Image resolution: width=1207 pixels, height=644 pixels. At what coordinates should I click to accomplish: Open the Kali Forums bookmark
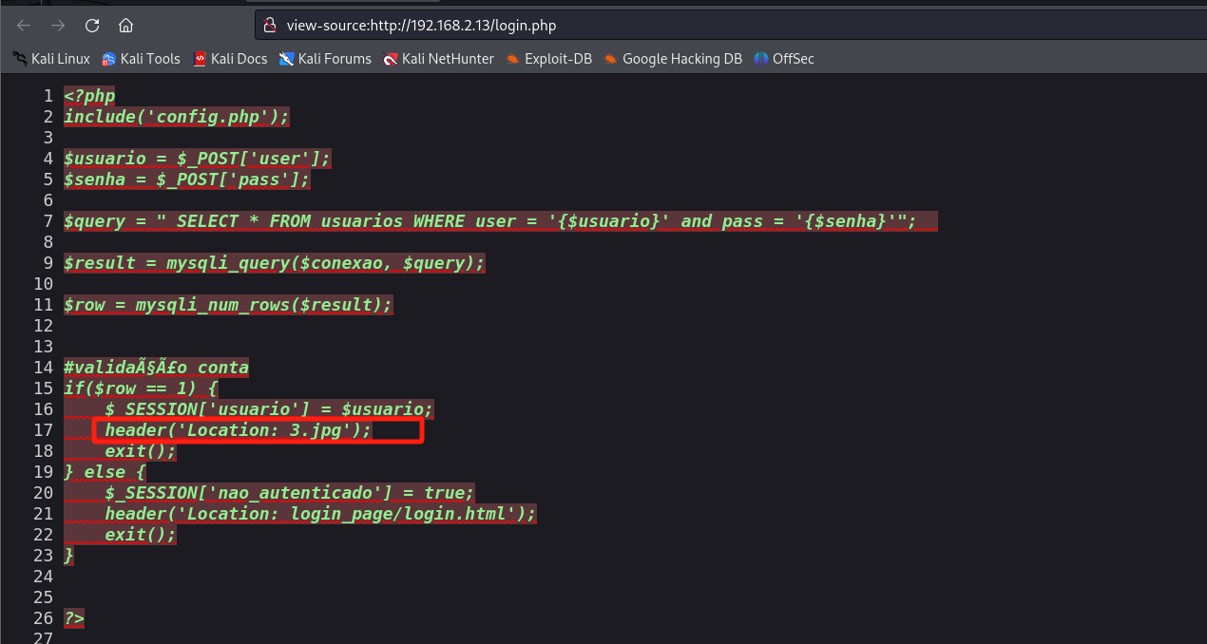(x=325, y=59)
